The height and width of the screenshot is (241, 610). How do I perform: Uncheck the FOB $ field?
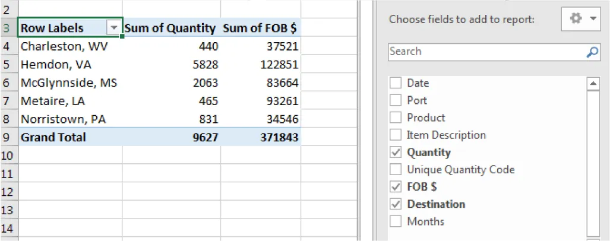[x=395, y=187]
